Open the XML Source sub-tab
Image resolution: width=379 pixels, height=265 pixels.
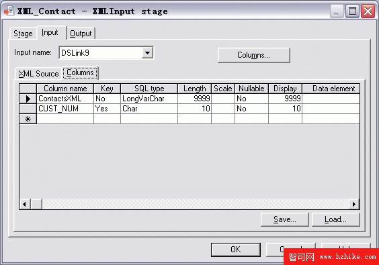point(38,74)
